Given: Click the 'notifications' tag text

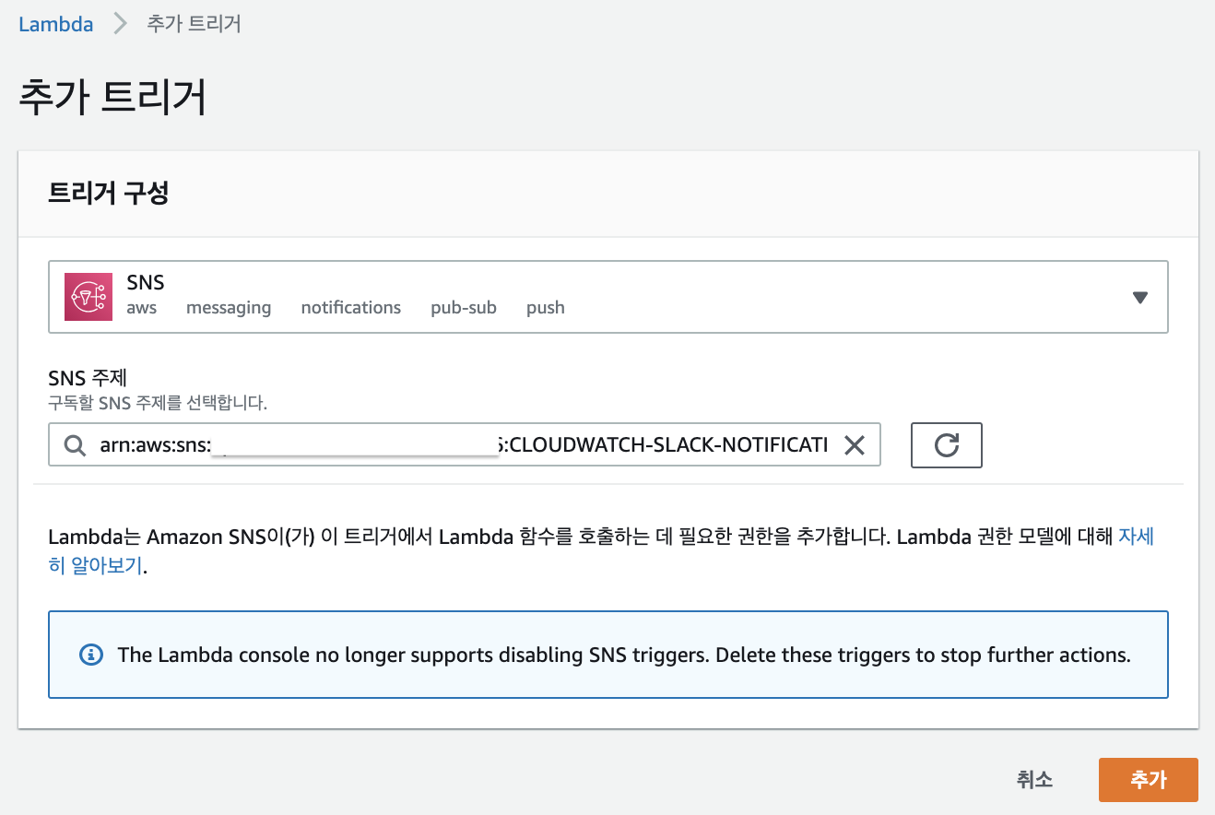Looking at the screenshot, I should [x=351, y=308].
